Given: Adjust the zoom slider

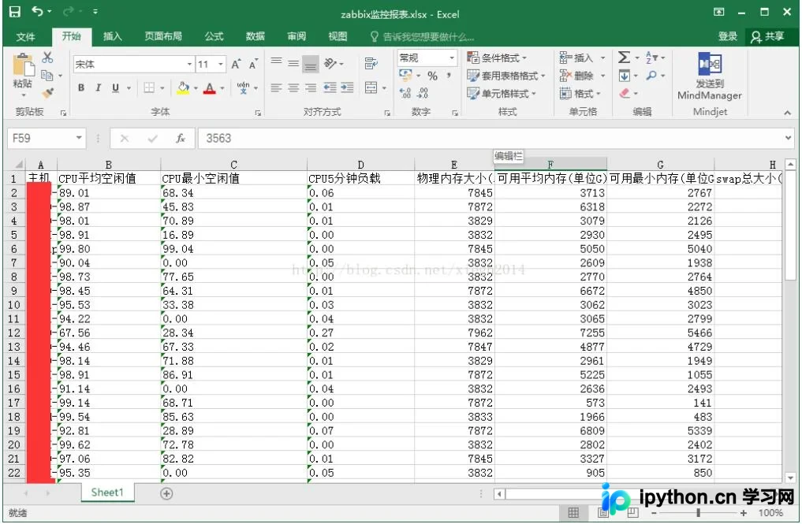Looking at the screenshot, I should point(698,512).
